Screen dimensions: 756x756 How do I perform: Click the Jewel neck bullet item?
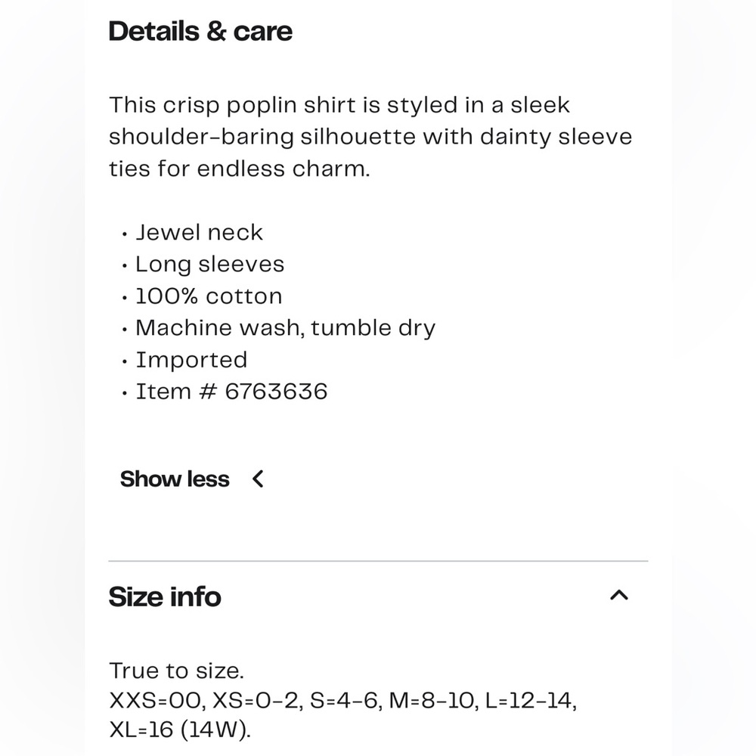pyautogui.click(x=199, y=232)
